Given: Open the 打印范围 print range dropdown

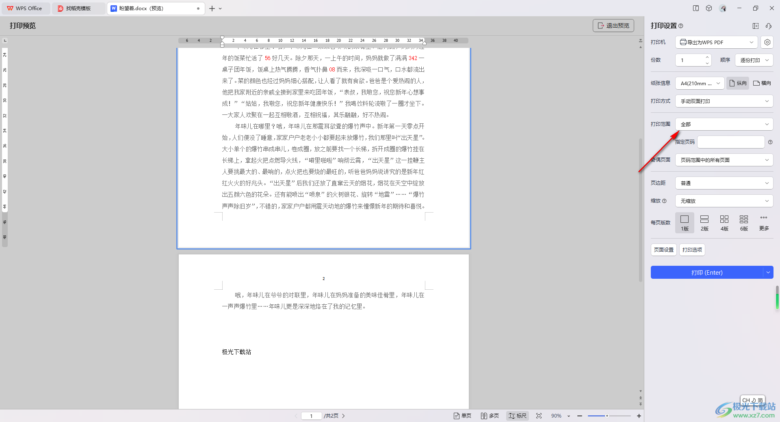Looking at the screenshot, I should [x=724, y=124].
